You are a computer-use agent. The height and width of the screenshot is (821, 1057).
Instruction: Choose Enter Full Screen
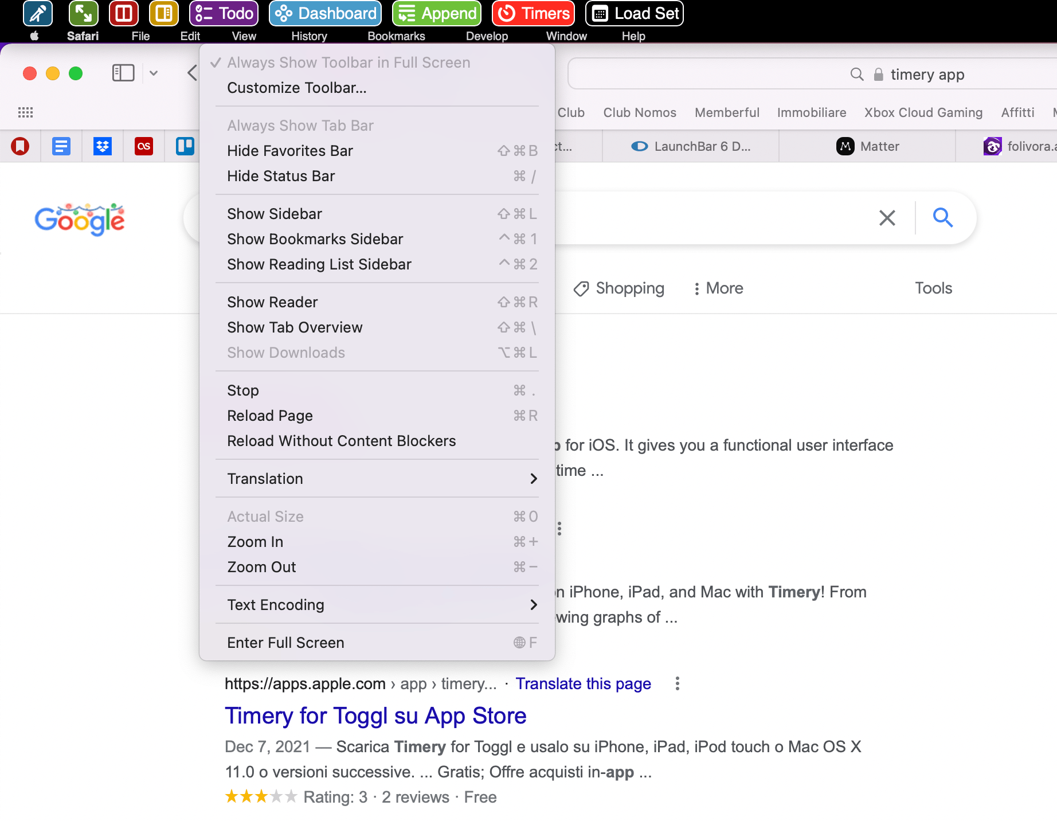[377, 643]
